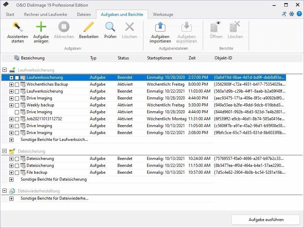This screenshot has height=228, width=304.
Task: Tick checkbox for Wöchentliches Backup
Action: pyautogui.click(x=17, y=85)
